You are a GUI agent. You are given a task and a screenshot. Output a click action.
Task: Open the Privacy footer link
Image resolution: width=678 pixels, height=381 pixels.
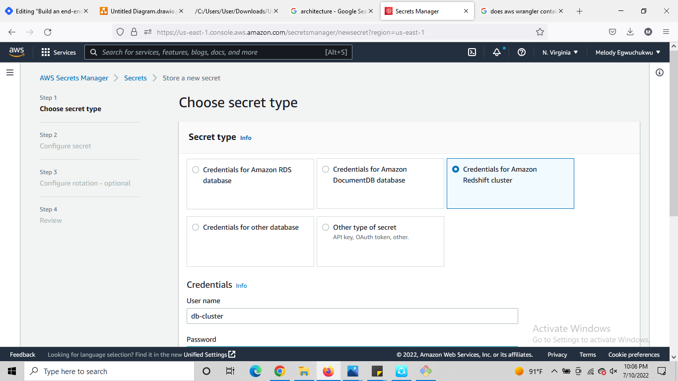click(x=557, y=355)
